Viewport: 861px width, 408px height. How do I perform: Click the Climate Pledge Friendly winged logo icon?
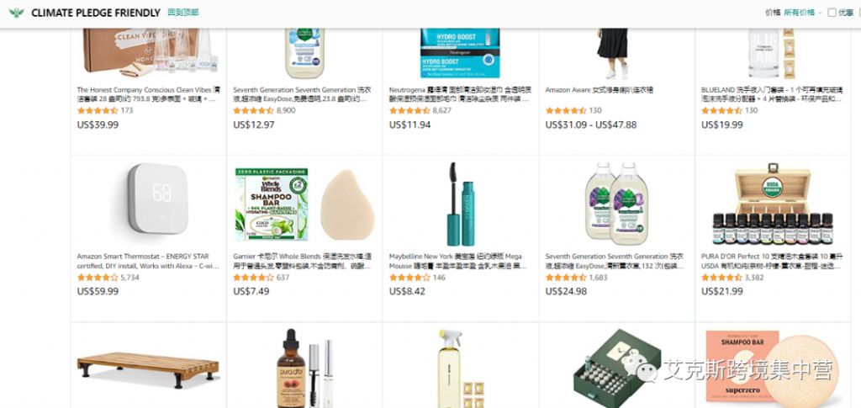(x=17, y=13)
